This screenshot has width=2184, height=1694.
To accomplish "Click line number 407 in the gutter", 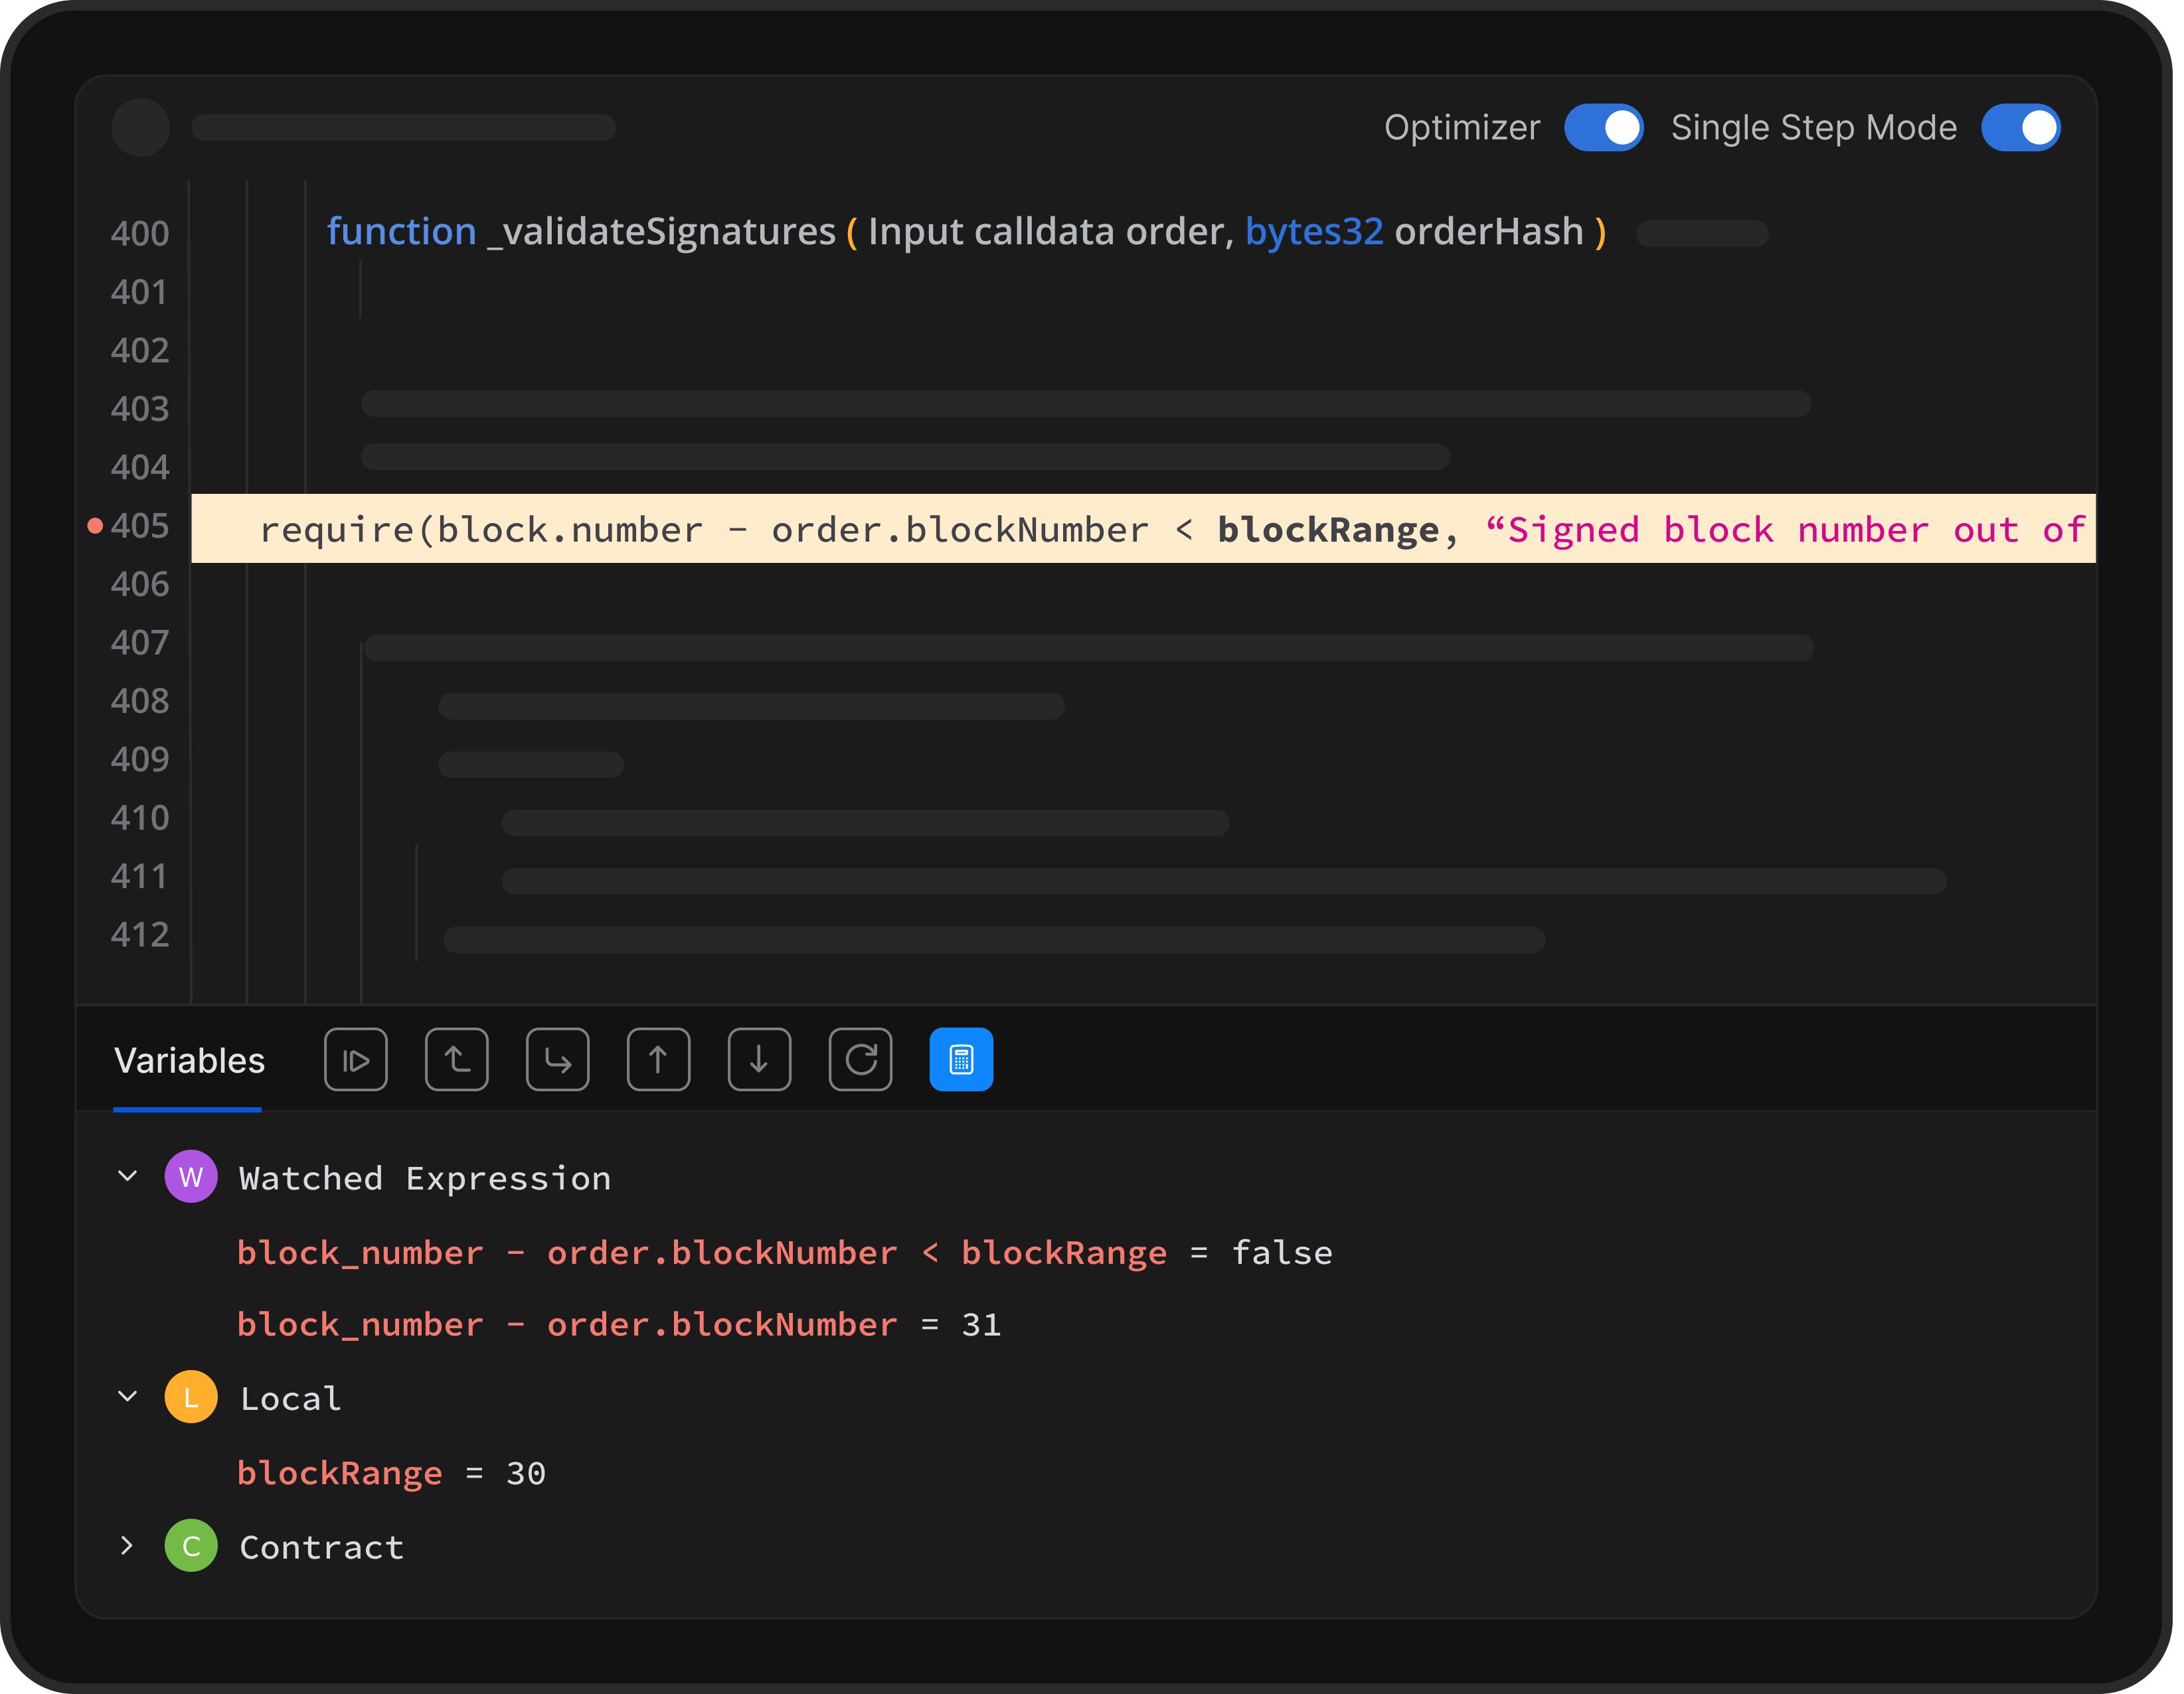I will tap(140, 643).
